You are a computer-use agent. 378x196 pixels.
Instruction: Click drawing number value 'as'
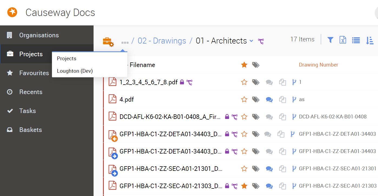302,99
